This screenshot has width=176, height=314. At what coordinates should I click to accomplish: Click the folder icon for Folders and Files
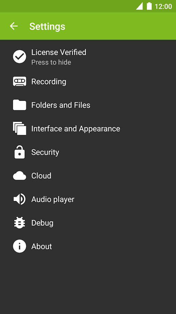click(x=19, y=105)
